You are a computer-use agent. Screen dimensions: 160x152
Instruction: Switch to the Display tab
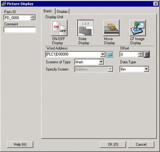62,11
